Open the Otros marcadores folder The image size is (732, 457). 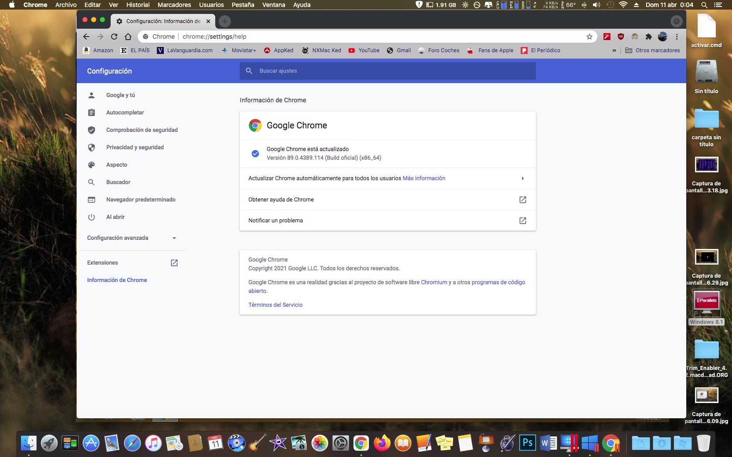[652, 50]
